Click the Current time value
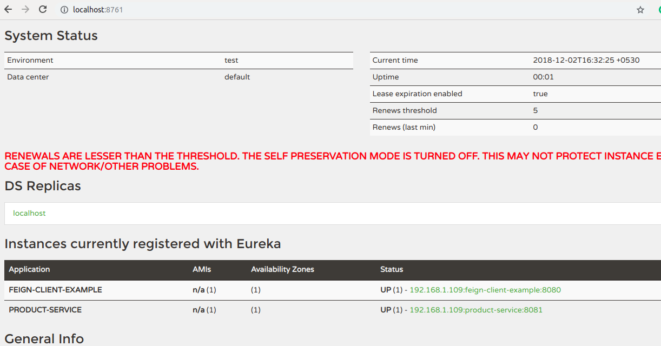This screenshot has width=661, height=346. 586,61
